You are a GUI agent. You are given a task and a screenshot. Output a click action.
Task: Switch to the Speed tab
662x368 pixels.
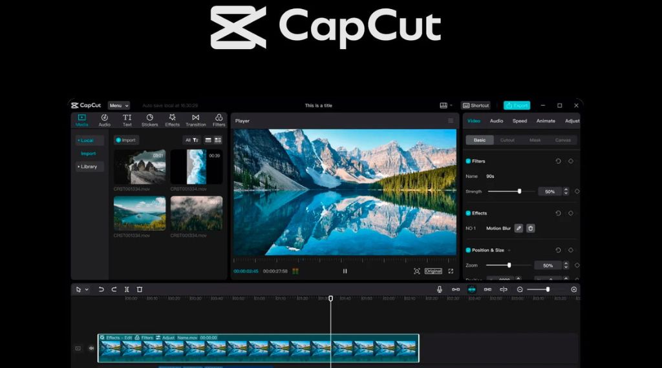coord(520,121)
